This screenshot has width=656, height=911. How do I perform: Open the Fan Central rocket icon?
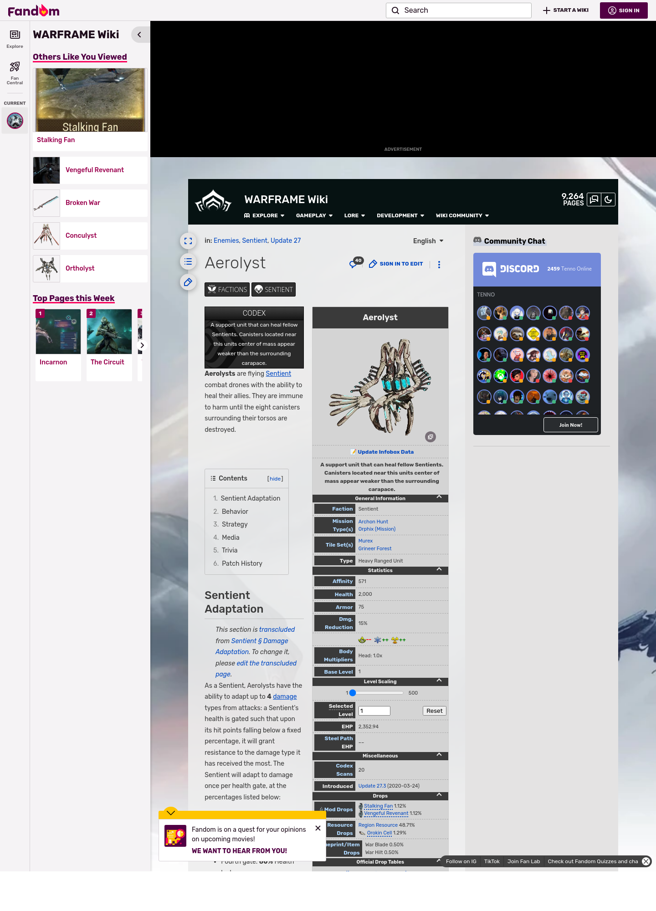tap(15, 73)
